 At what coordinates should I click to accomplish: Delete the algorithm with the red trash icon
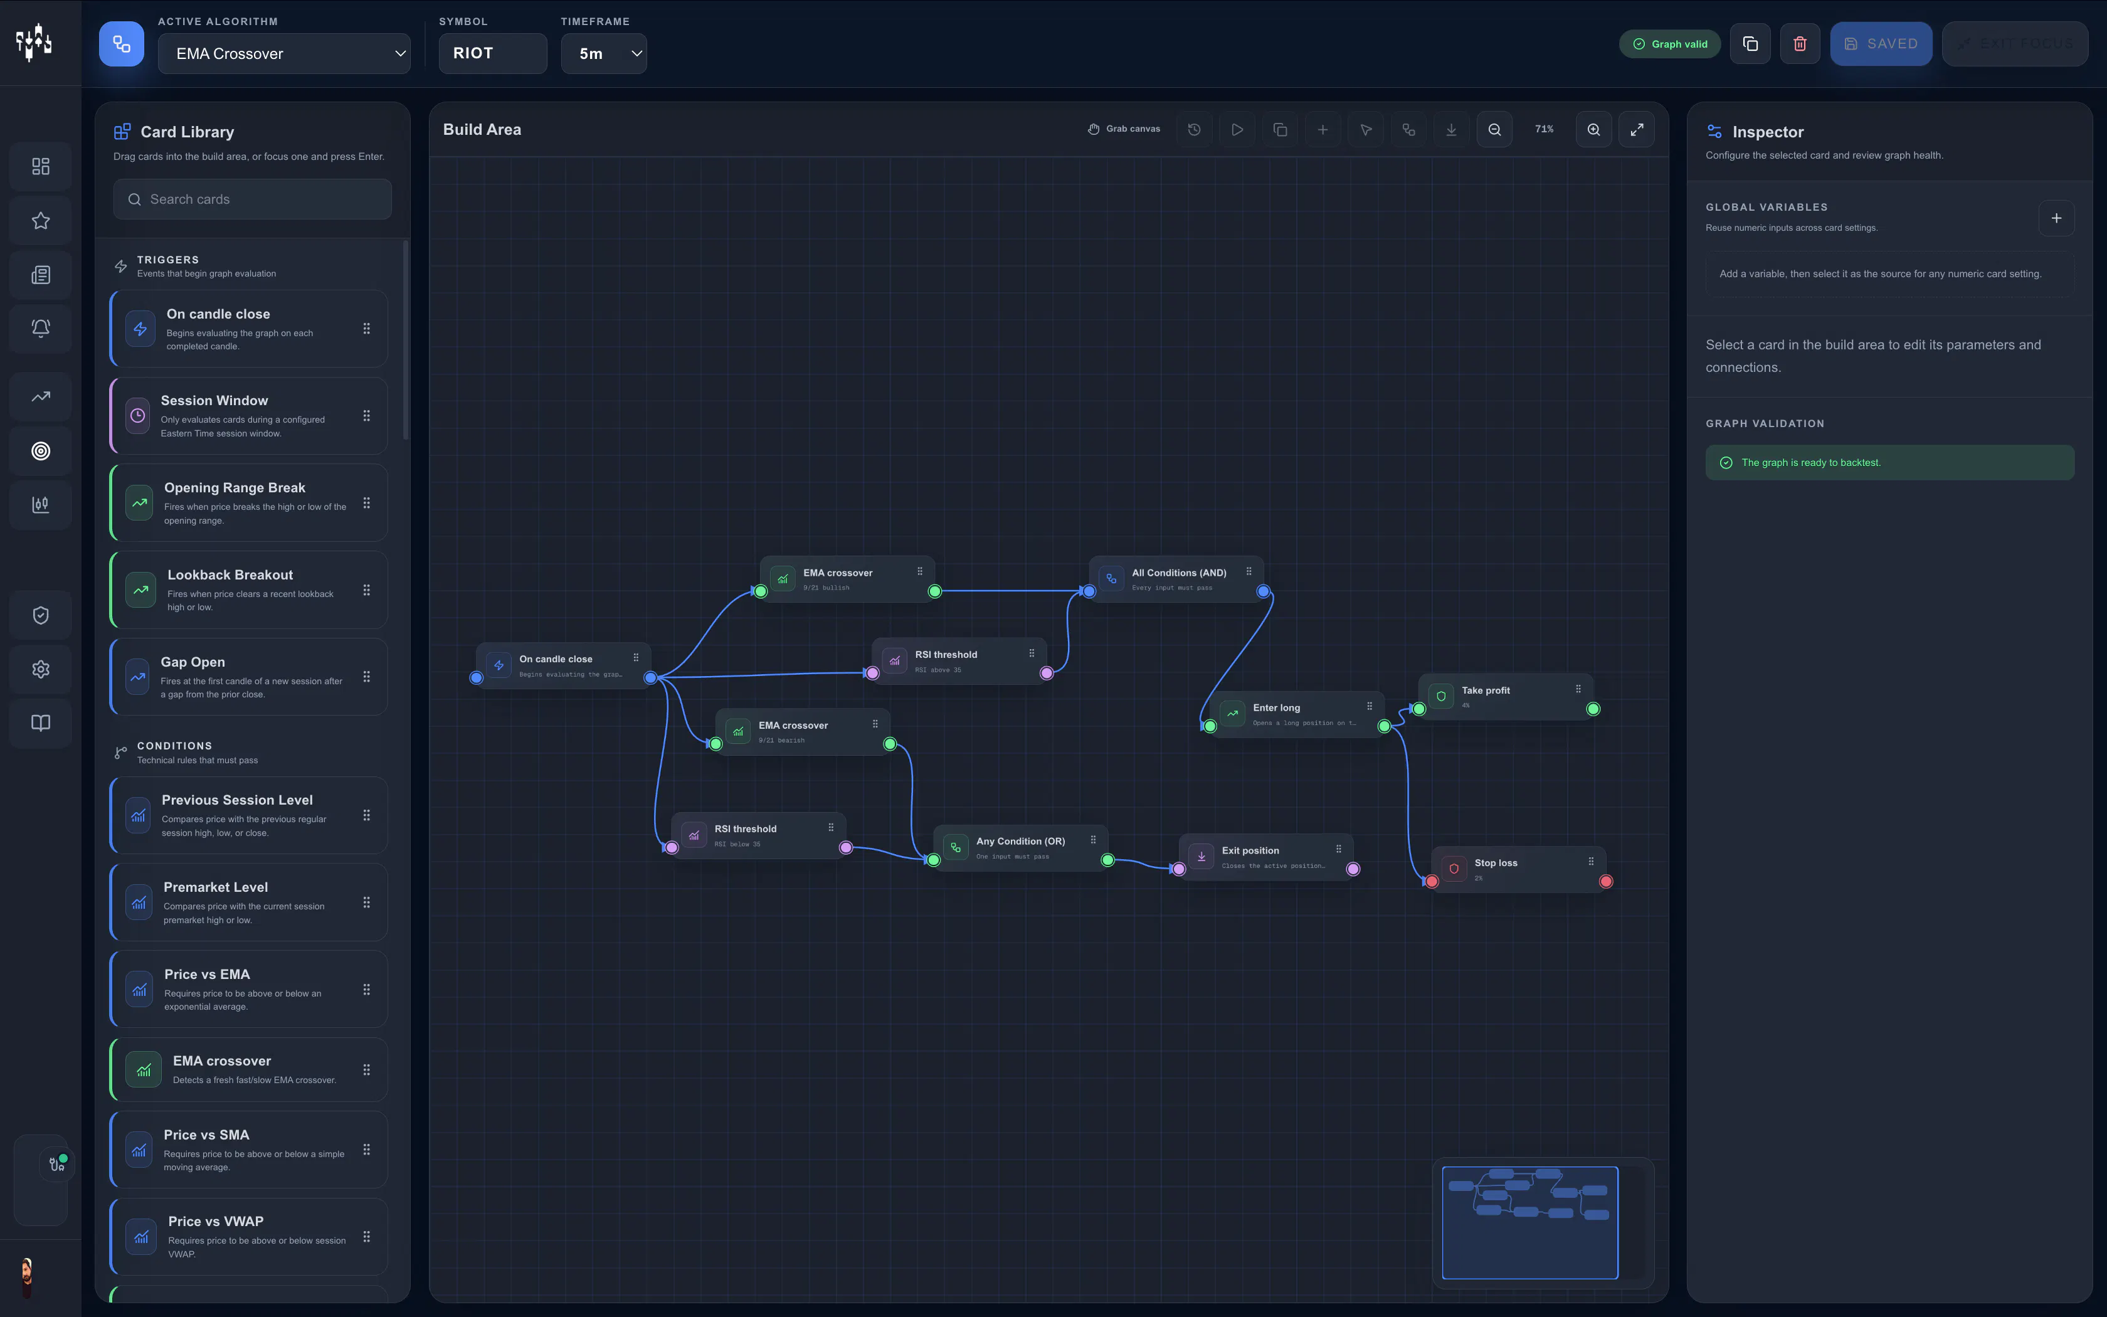1800,45
